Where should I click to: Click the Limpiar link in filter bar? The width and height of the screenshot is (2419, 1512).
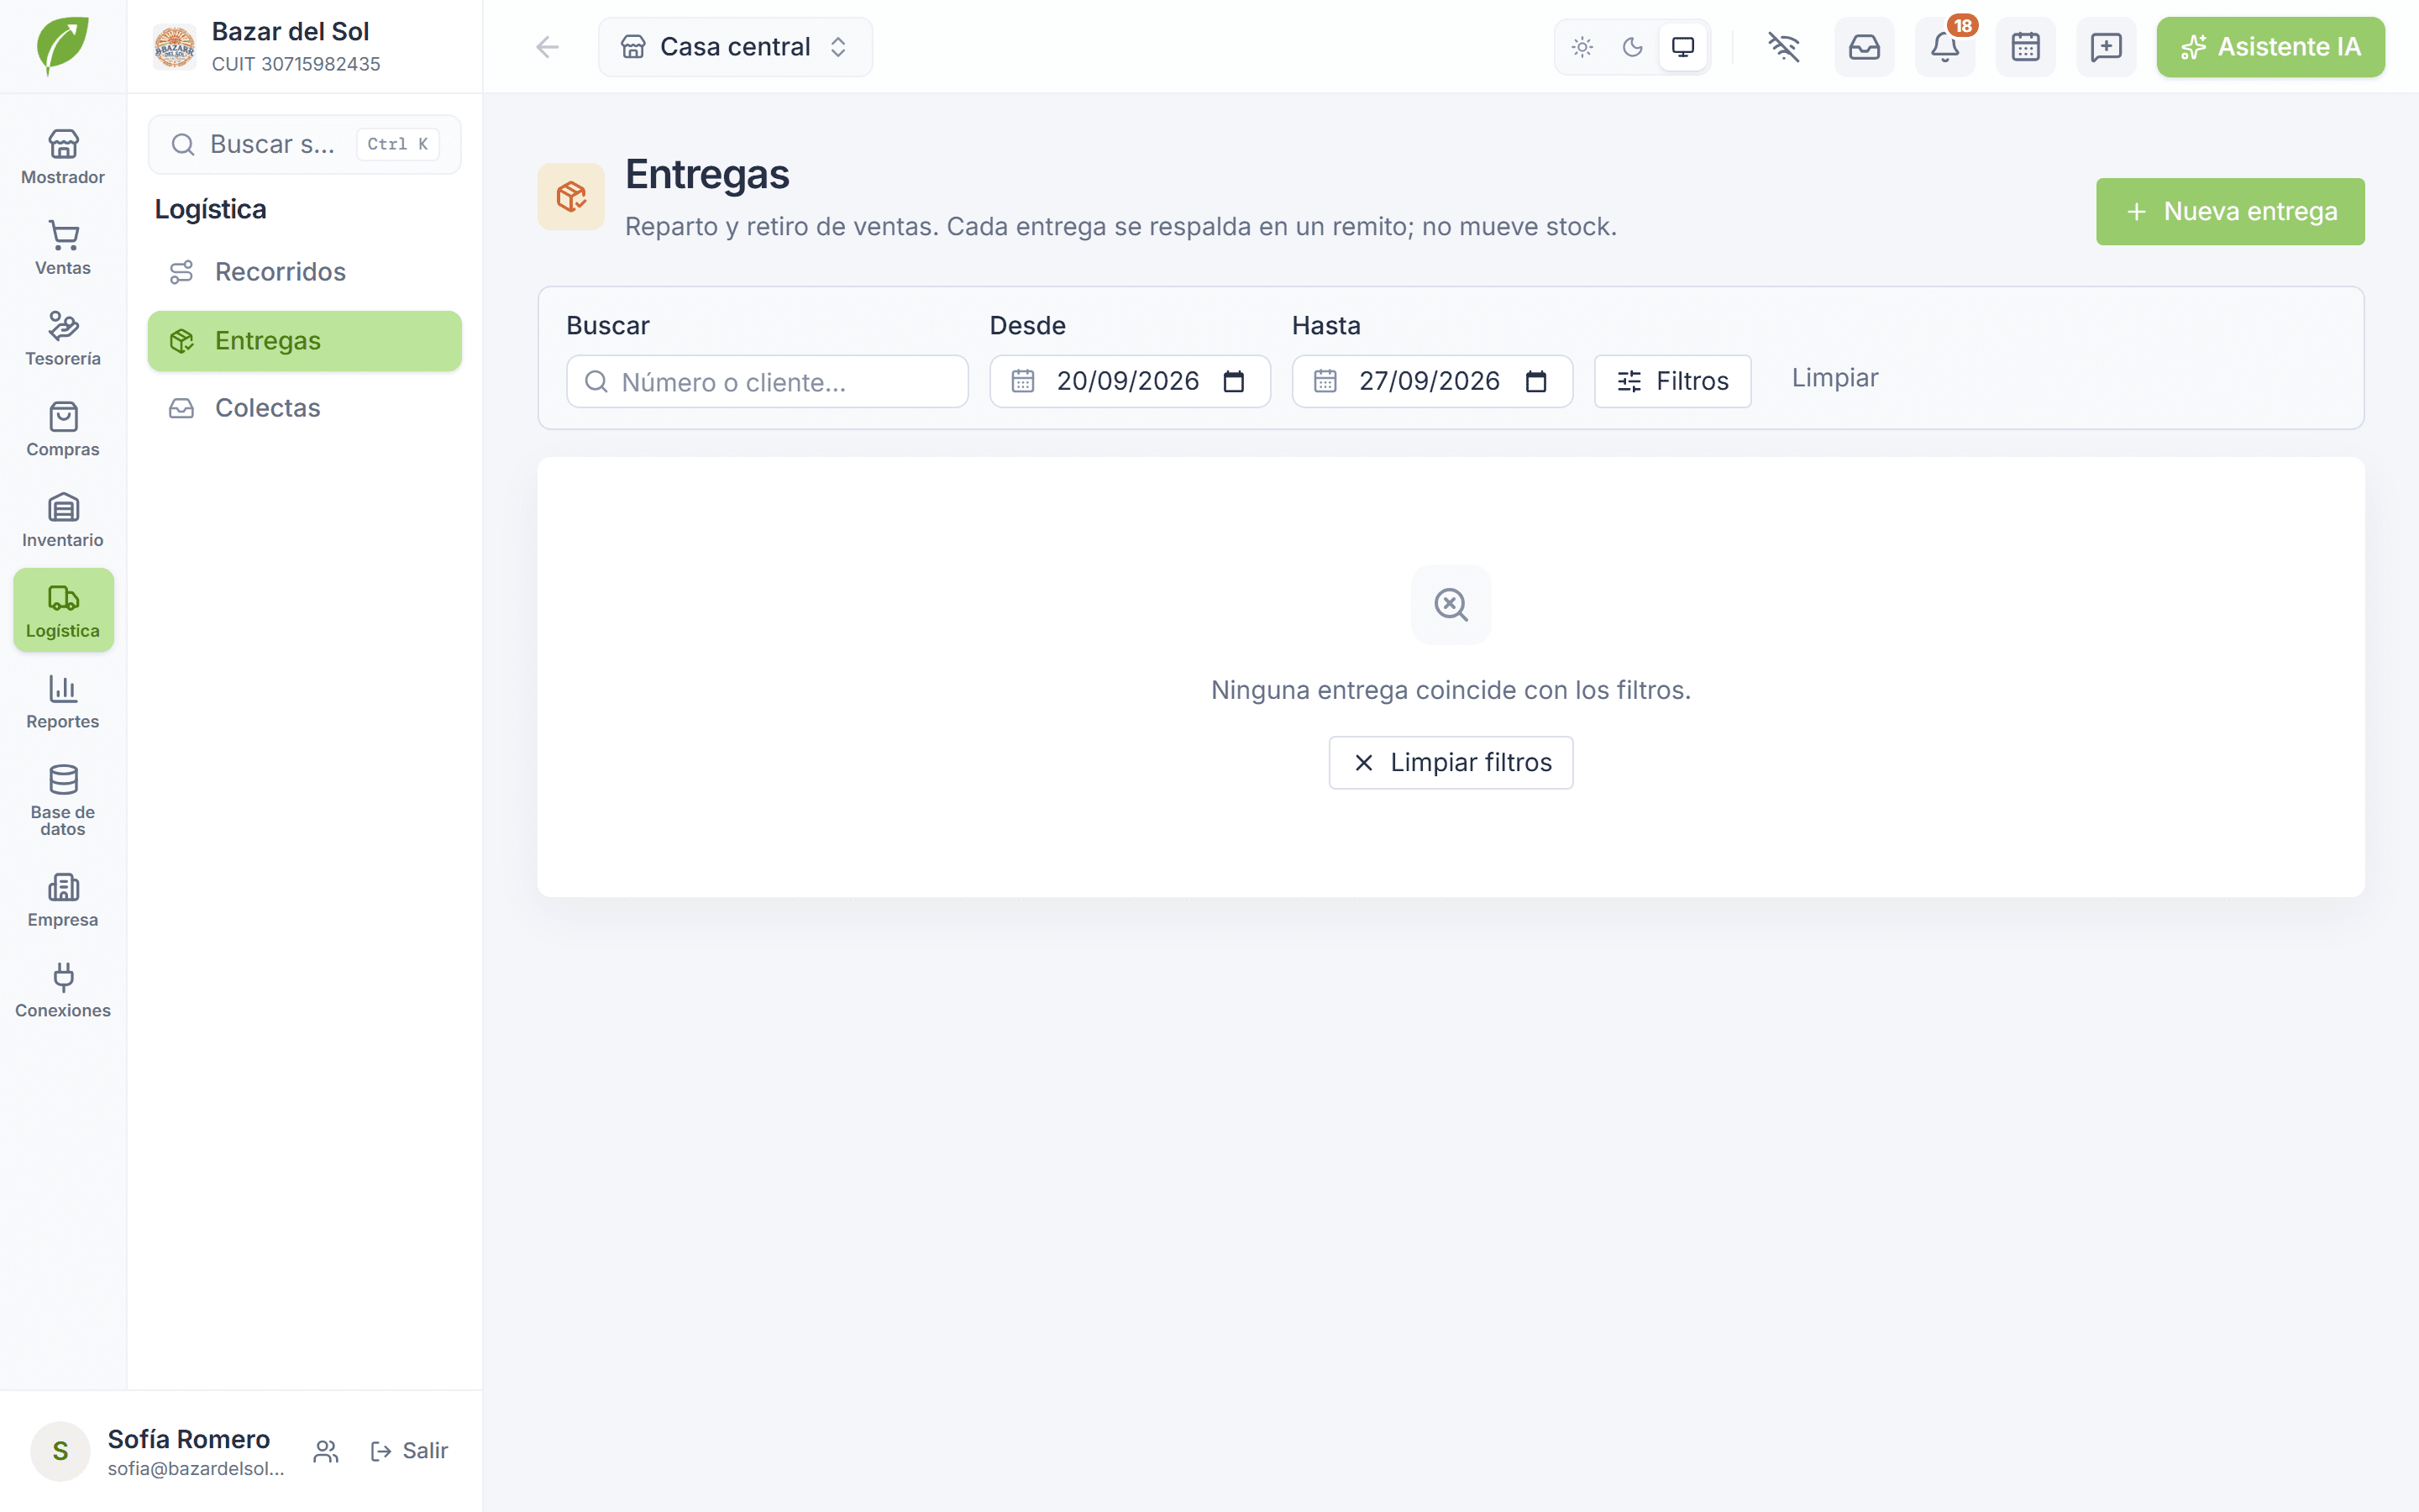coord(1834,378)
